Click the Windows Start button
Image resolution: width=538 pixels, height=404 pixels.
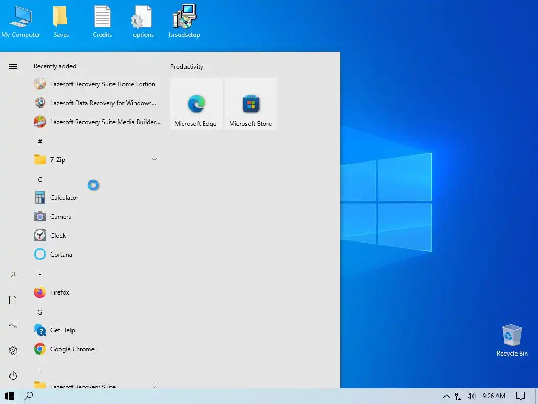coord(9,396)
